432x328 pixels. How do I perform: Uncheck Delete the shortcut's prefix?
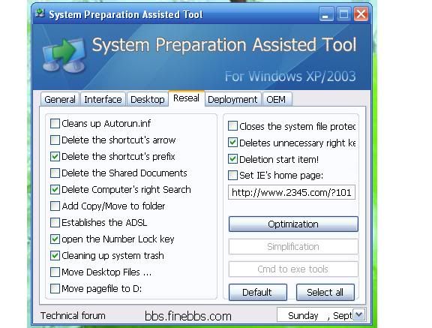point(55,157)
